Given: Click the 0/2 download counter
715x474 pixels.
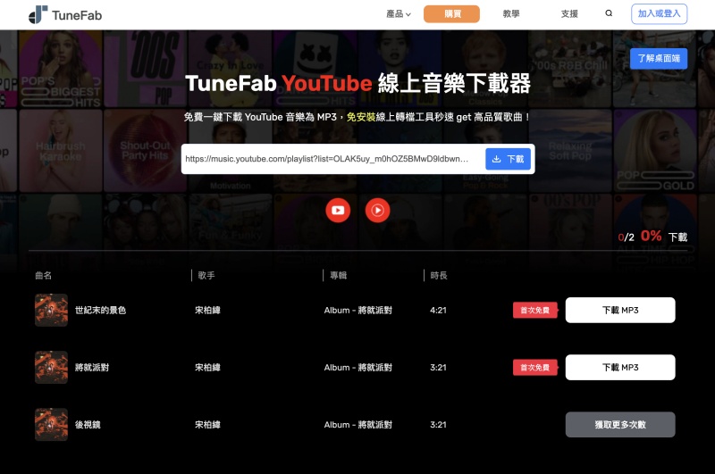Looking at the screenshot, I should click(627, 237).
